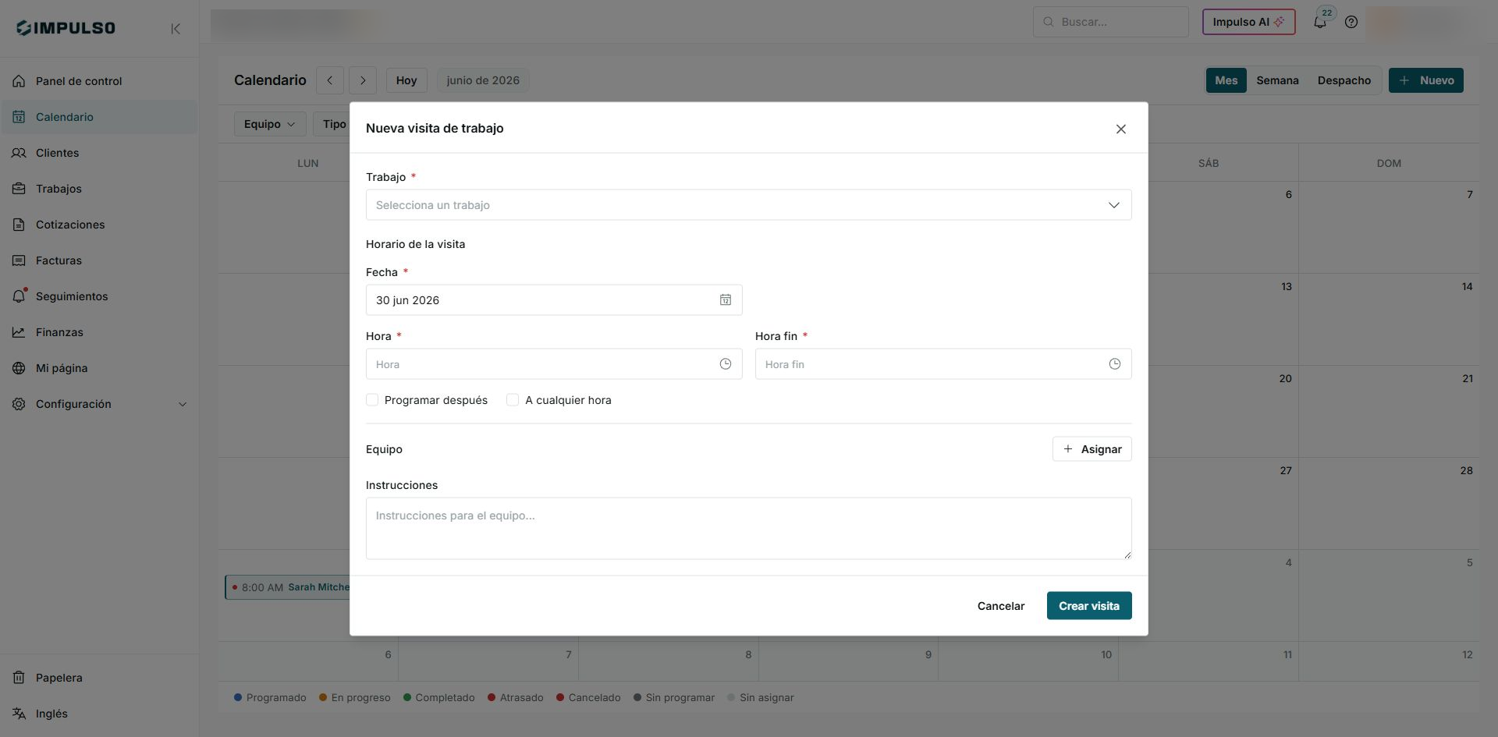This screenshot has width=1498, height=737.
Task: Click the Programado legend entry
Action: 270,697
